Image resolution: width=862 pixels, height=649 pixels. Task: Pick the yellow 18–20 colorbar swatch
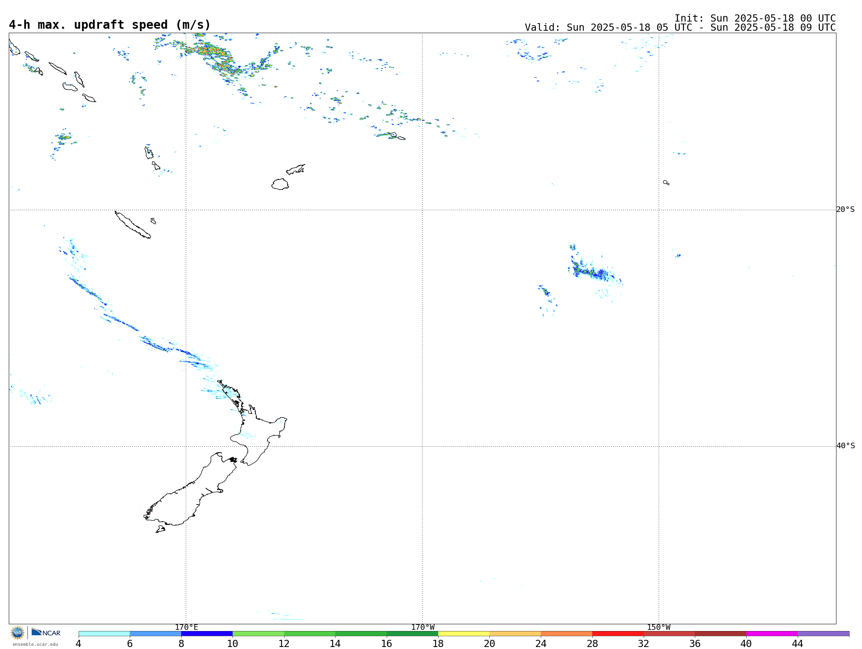[464, 634]
